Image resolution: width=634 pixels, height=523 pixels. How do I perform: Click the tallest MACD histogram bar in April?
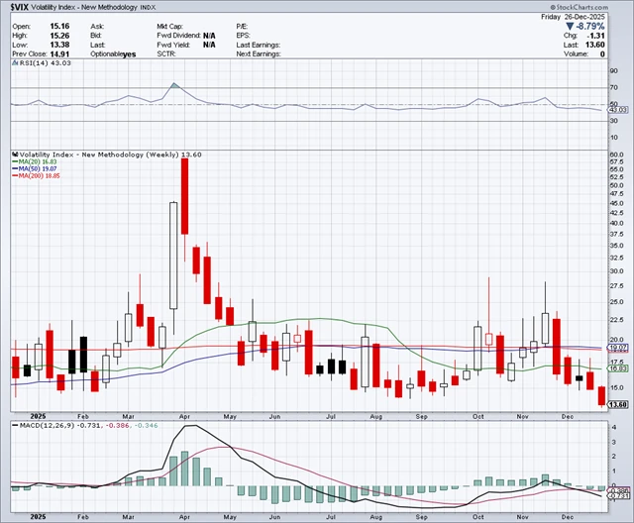185,471
